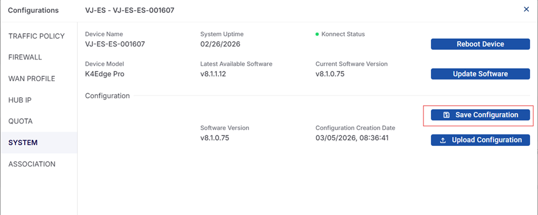Screen dimensions: 538x215
Task: Open the QUOTA settings tab
Action: tap(20, 121)
